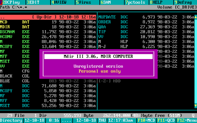Select the MSET DOC file
This screenshot has width=197, height=123.
coord(48,106)
